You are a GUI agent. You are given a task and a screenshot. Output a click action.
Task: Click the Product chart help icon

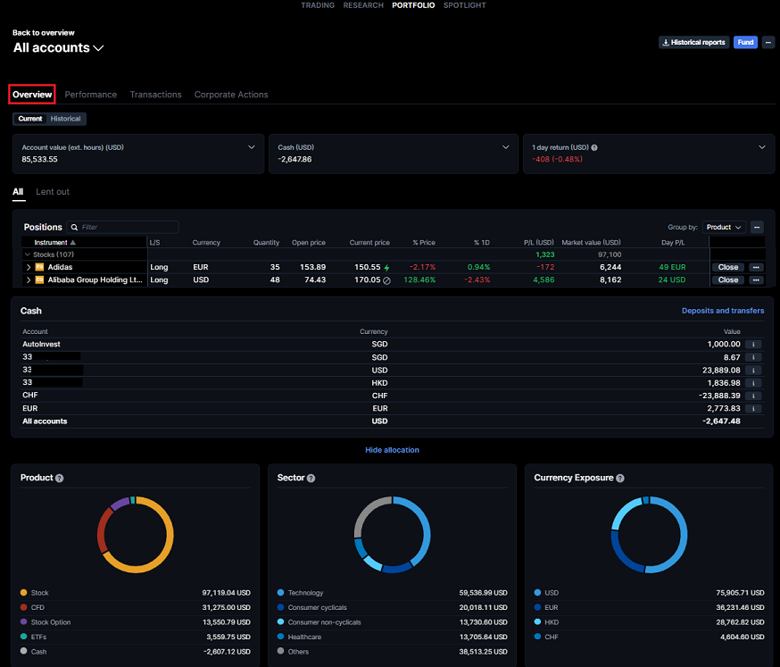tap(60, 479)
